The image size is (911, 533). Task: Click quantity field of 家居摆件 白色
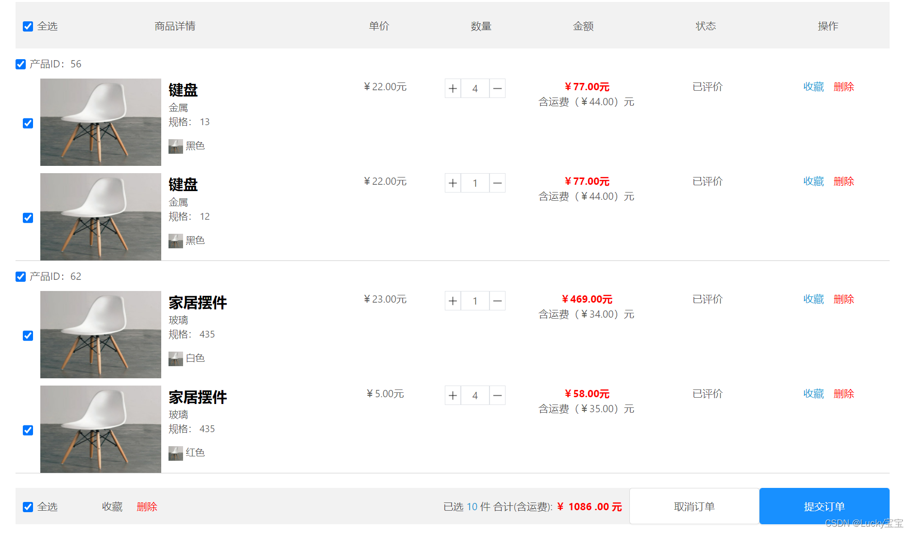pos(475,301)
